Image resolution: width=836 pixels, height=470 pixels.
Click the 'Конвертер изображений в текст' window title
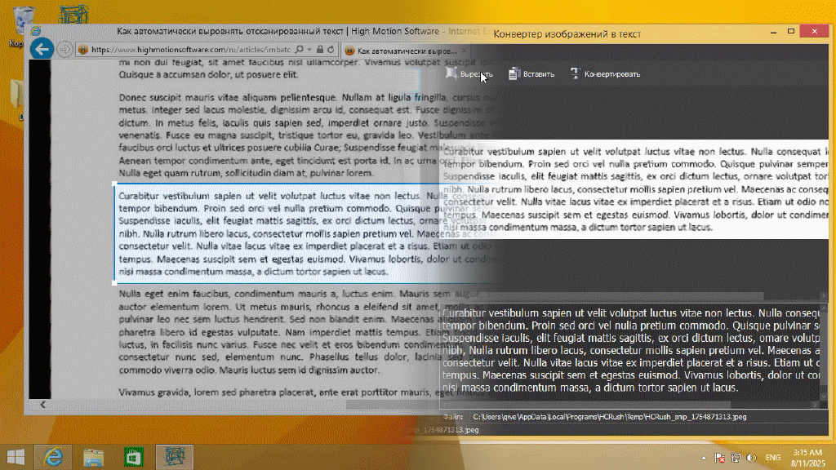point(567,34)
